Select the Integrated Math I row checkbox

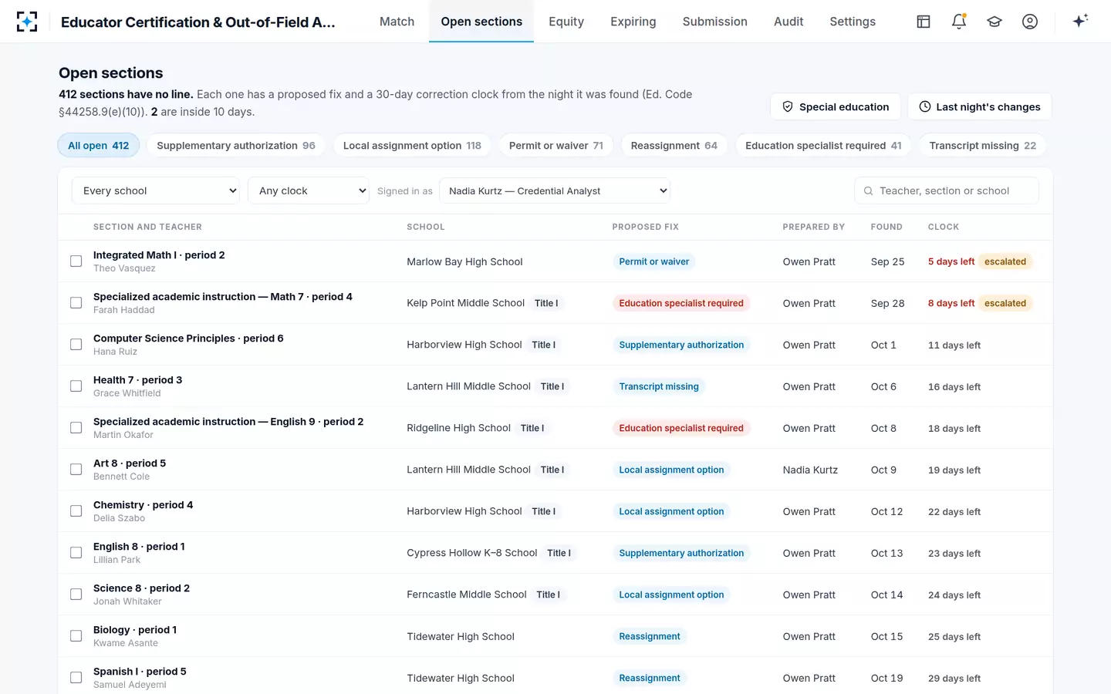[76, 261]
